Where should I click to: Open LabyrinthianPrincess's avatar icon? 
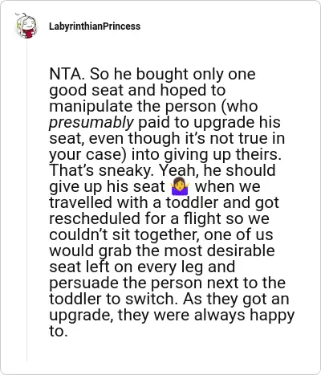click(x=26, y=26)
